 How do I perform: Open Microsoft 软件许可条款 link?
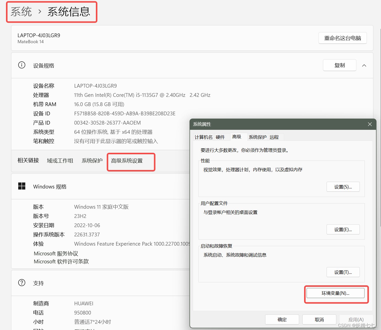pos(61,261)
